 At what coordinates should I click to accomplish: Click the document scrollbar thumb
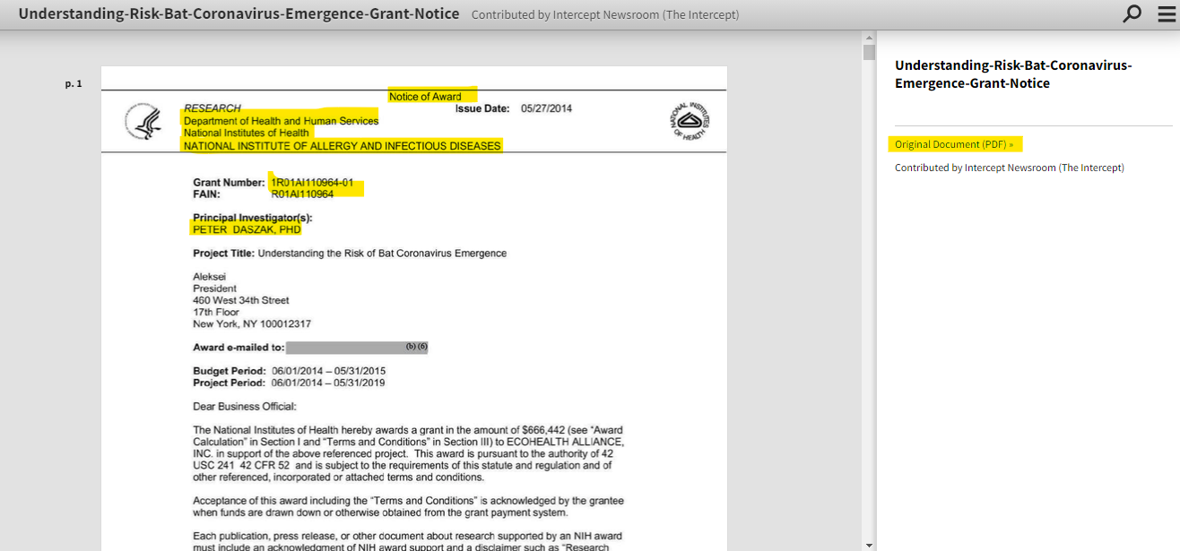pyautogui.click(x=869, y=52)
